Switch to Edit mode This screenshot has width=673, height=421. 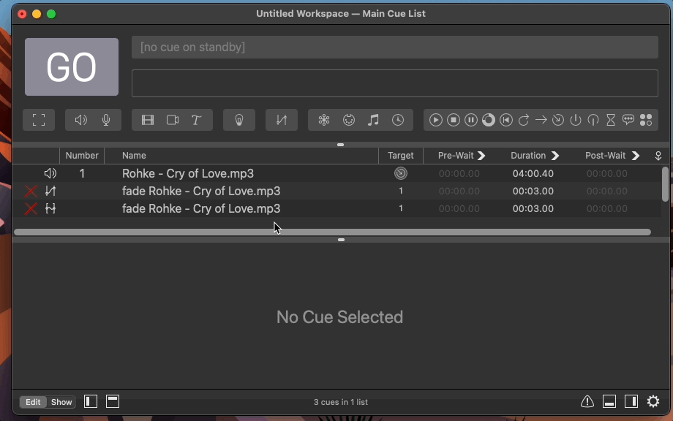33,402
